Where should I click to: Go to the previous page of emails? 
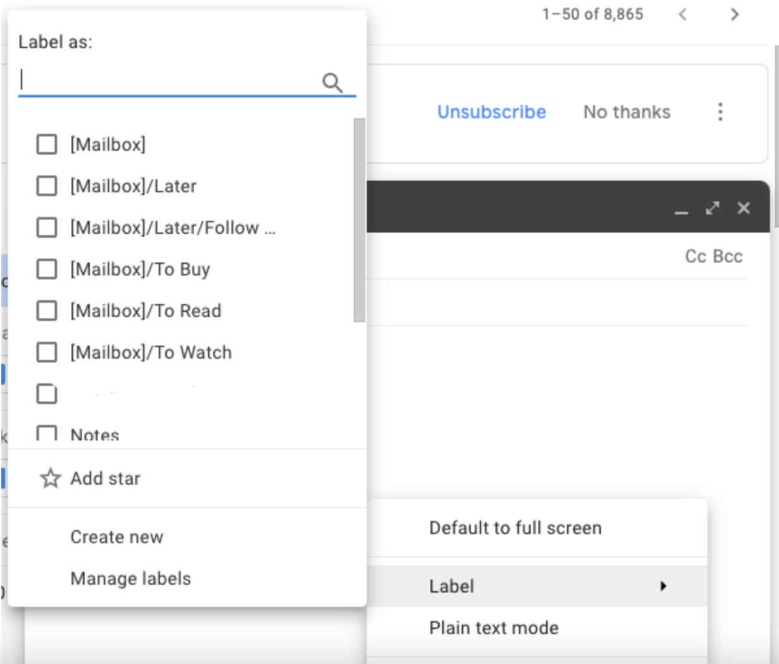[x=682, y=14]
